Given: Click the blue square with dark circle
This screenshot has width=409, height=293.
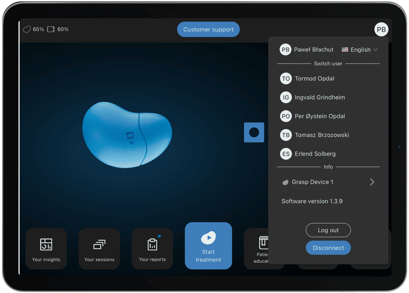Looking at the screenshot, I should pos(254,133).
